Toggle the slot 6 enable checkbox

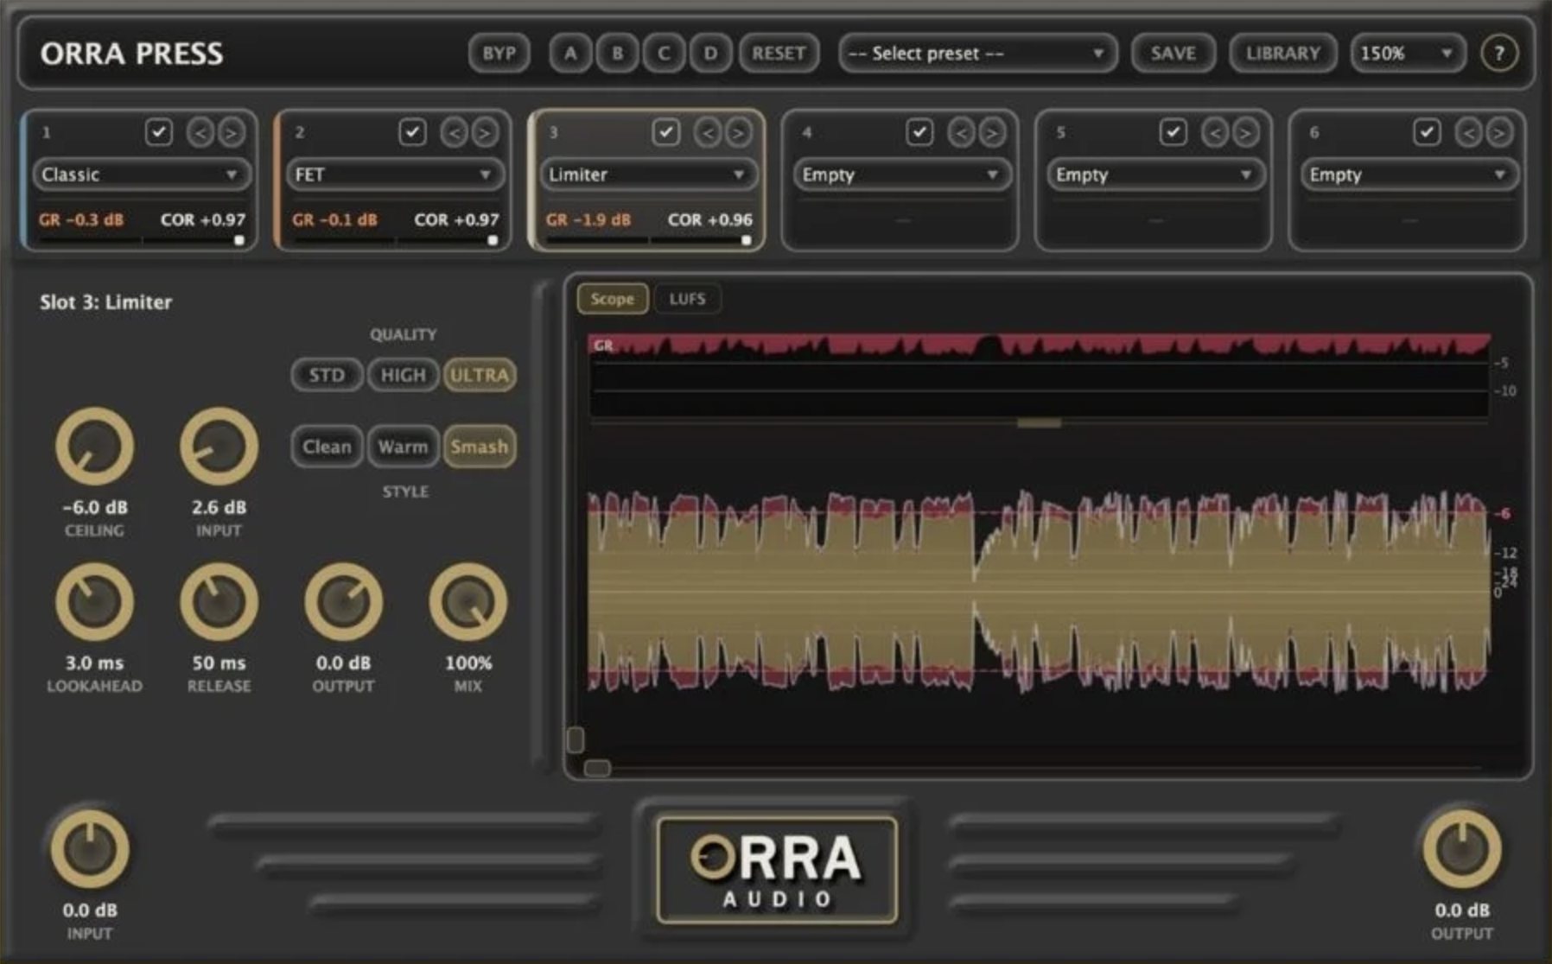(1427, 132)
